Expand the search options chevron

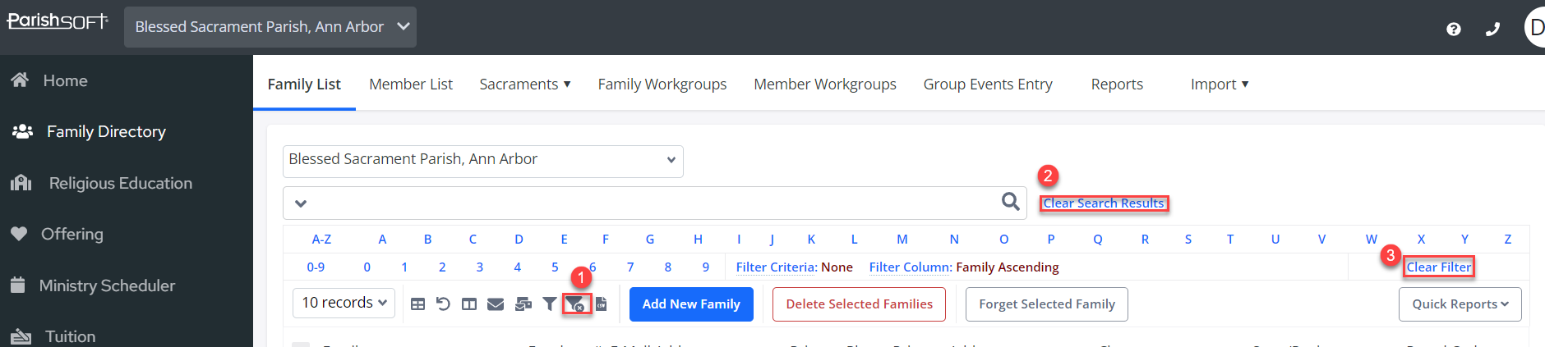pyautogui.click(x=301, y=203)
